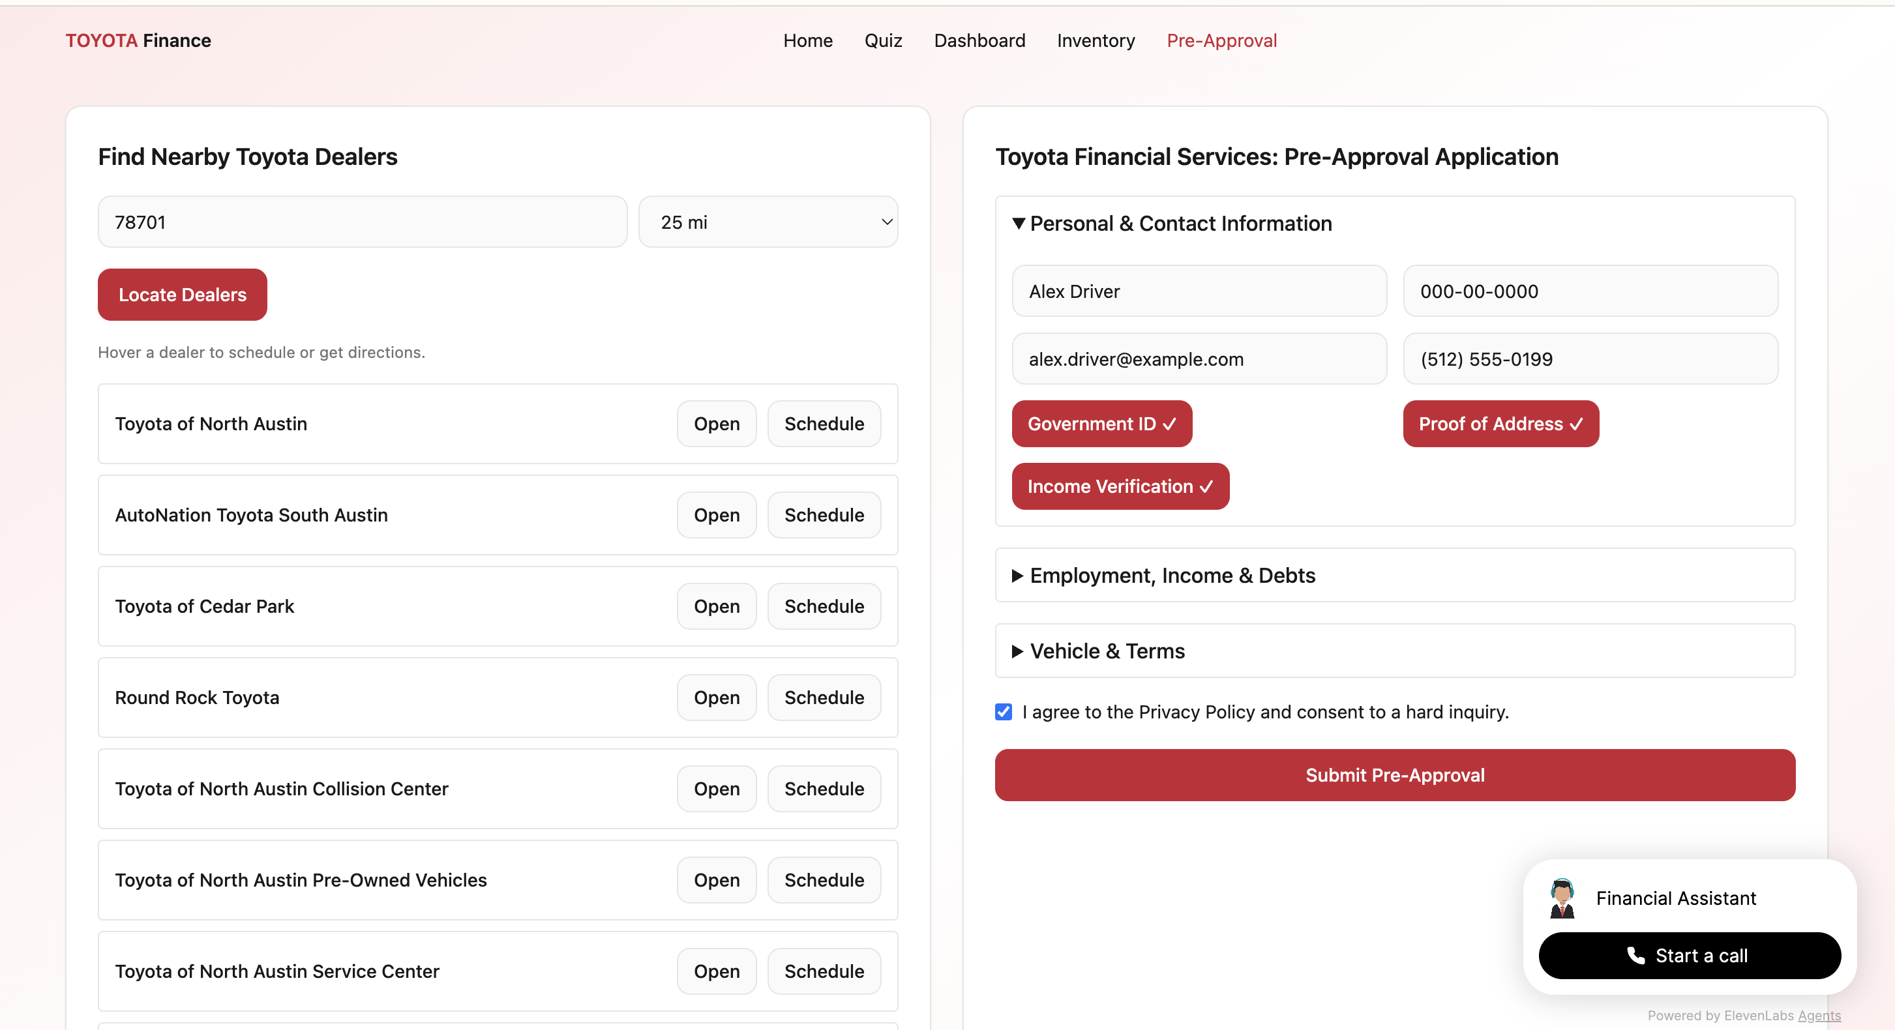The width and height of the screenshot is (1895, 1030).
Task: Submit the Pre-Approval application
Action: [1394, 775]
